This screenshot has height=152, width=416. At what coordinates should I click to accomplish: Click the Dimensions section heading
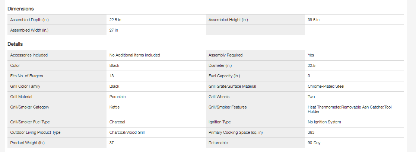(20, 9)
